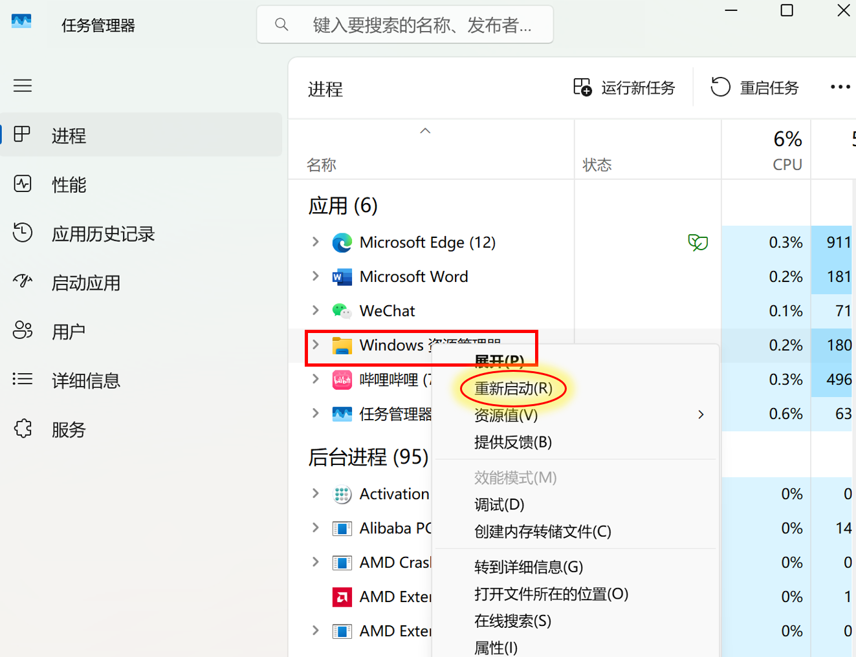Expand the Microsoft Word process group
This screenshot has width=856, height=657.
click(x=315, y=276)
